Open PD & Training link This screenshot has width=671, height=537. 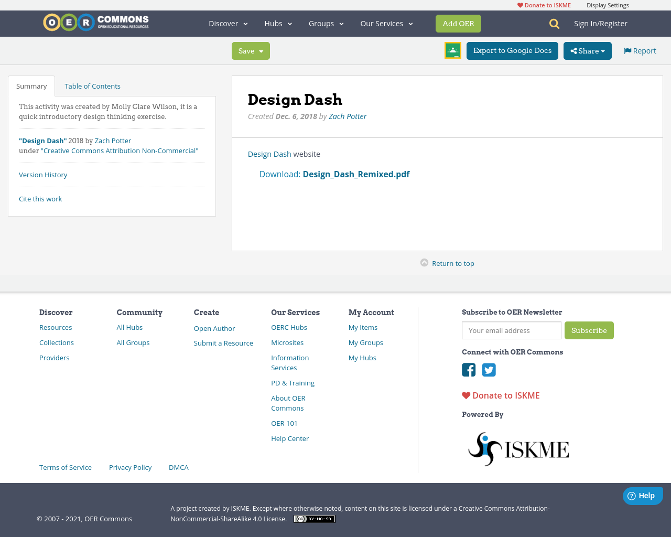293,383
